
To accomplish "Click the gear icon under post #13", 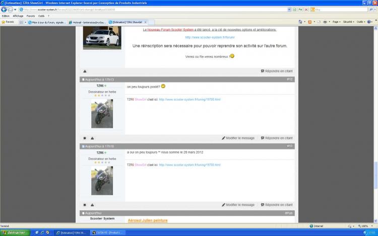I will pos(85,205).
